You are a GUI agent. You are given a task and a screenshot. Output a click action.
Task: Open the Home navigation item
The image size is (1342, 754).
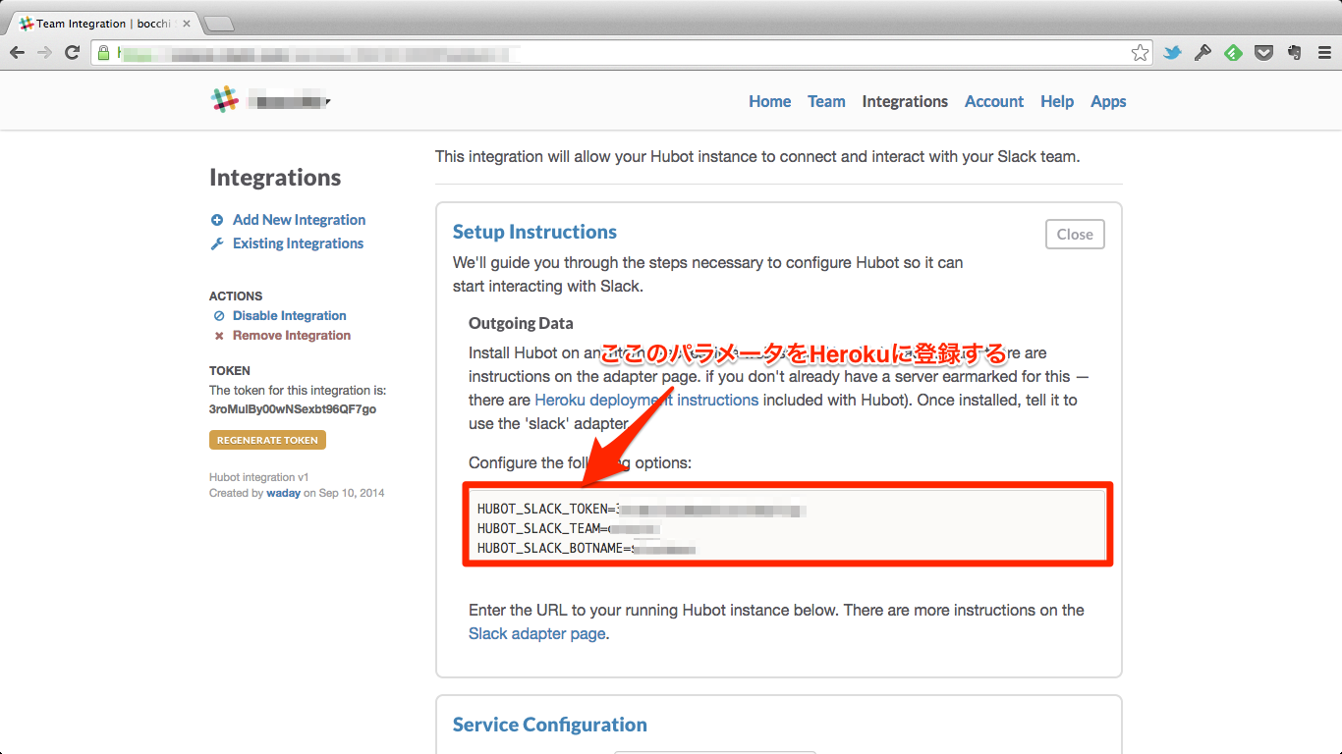click(769, 101)
